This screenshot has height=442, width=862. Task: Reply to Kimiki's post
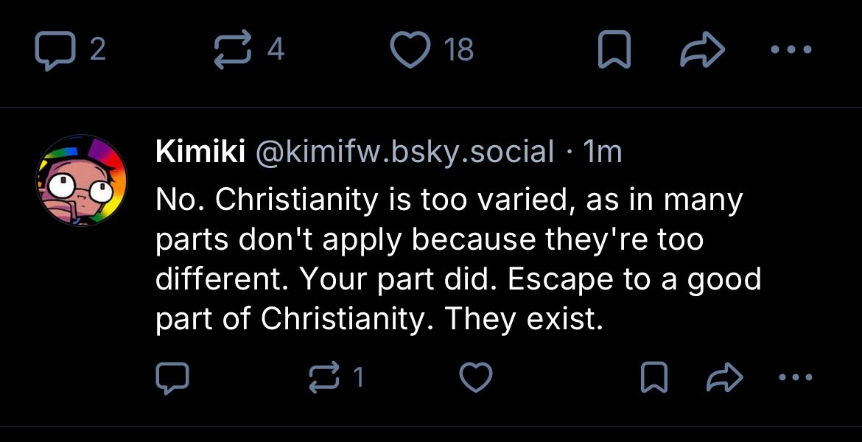(173, 378)
